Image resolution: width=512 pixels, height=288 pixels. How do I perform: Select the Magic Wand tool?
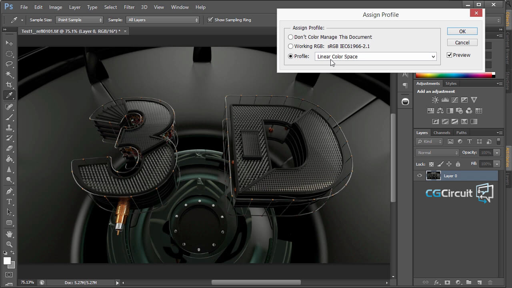9,74
